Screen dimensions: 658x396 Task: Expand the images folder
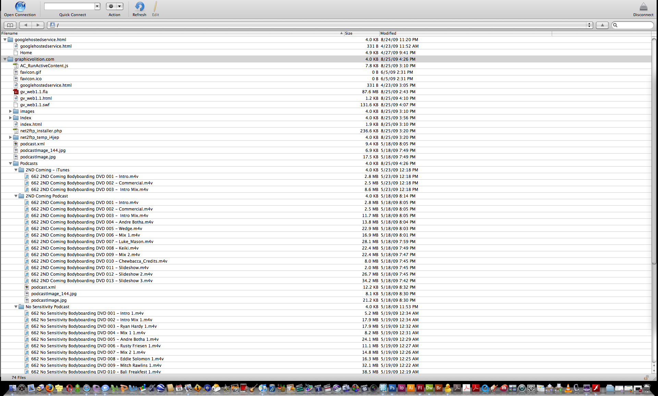tap(10, 111)
